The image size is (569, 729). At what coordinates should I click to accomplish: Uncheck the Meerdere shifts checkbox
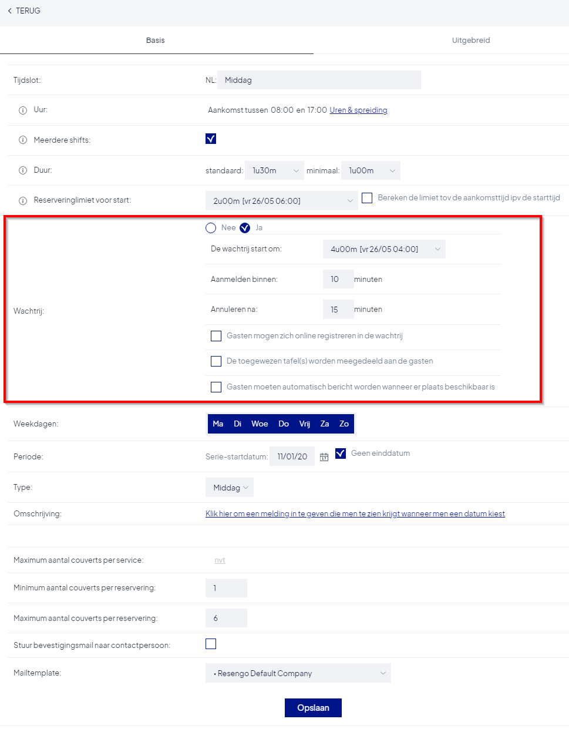[x=211, y=139]
